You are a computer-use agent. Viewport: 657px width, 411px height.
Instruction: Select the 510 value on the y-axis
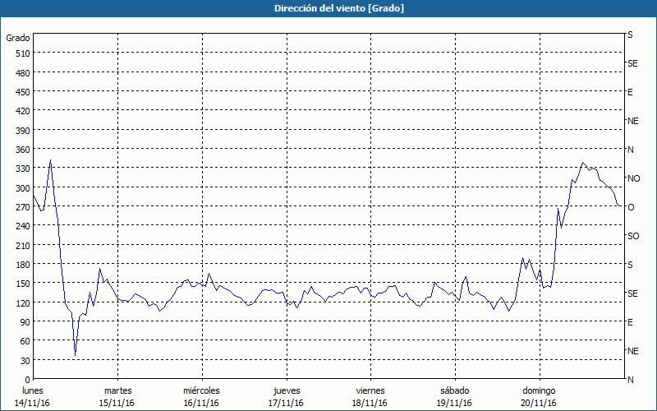point(21,53)
